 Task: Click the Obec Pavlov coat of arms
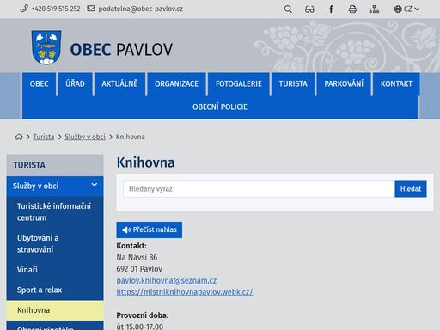tap(46, 47)
